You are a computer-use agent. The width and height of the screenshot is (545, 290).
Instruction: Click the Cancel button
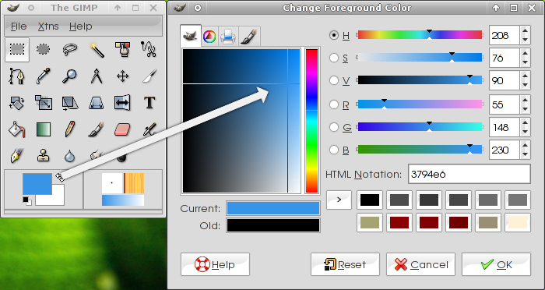click(420, 264)
